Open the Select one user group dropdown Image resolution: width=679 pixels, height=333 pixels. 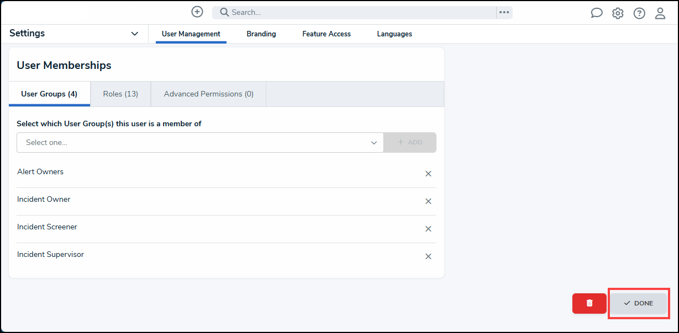tap(200, 142)
